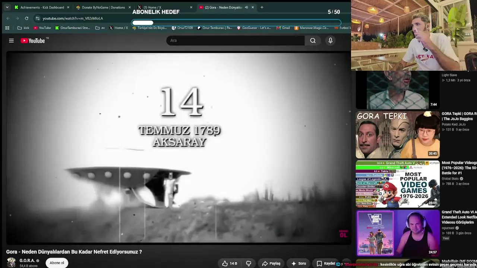This screenshot has width=477, height=268.
Task: Open the GORA TEPKI video thumbnail
Action: coord(398,135)
